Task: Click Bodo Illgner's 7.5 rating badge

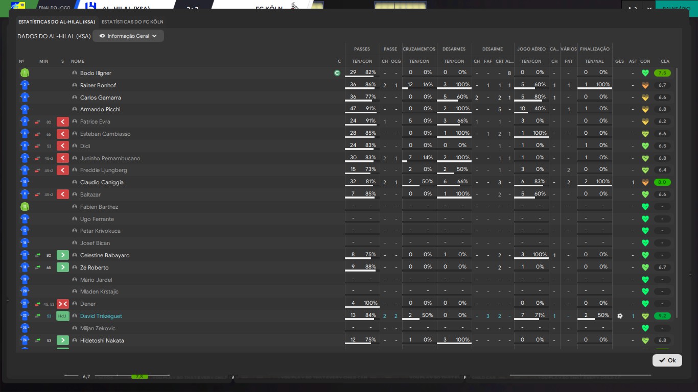Action: 662,73
